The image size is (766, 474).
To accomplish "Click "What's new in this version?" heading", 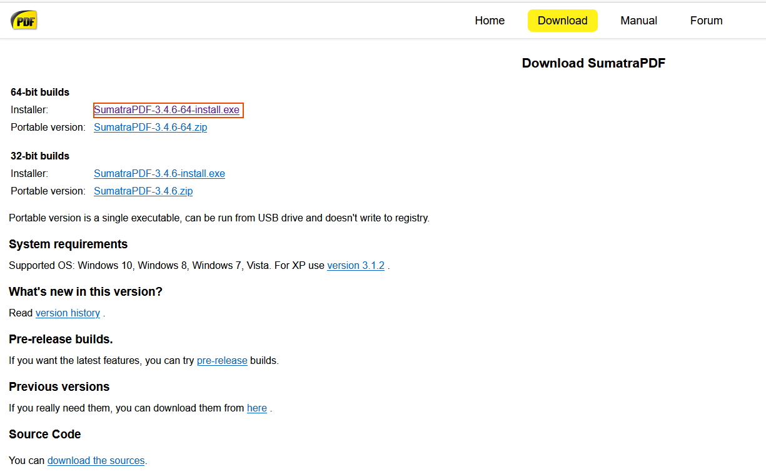I will click(x=86, y=292).
